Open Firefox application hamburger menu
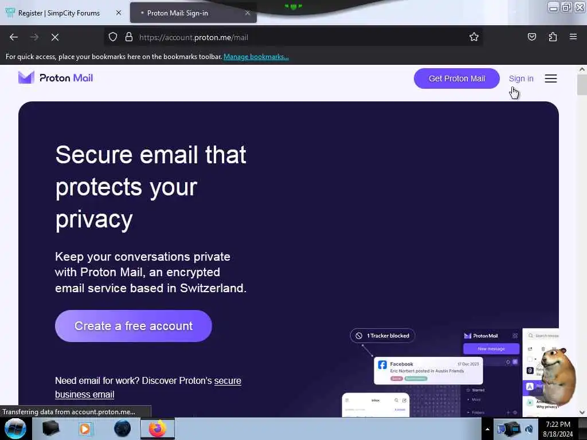 pyautogui.click(x=573, y=37)
